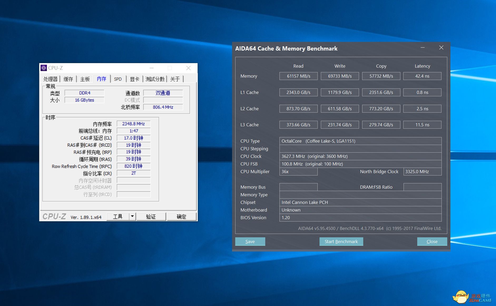The height and width of the screenshot is (306, 496).
Task: Click the DDR4 memory type value
Action: (85, 93)
